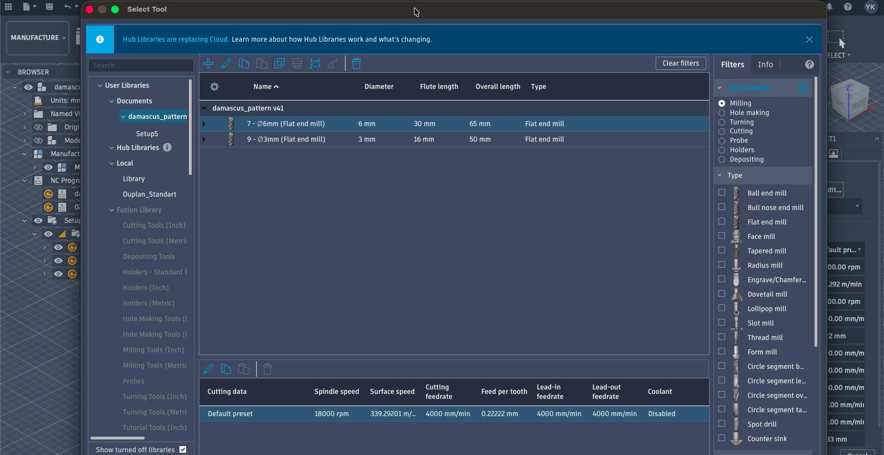This screenshot has width=884, height=455.
Task: Check the Ball end mill checkbox
Action: 722,192
